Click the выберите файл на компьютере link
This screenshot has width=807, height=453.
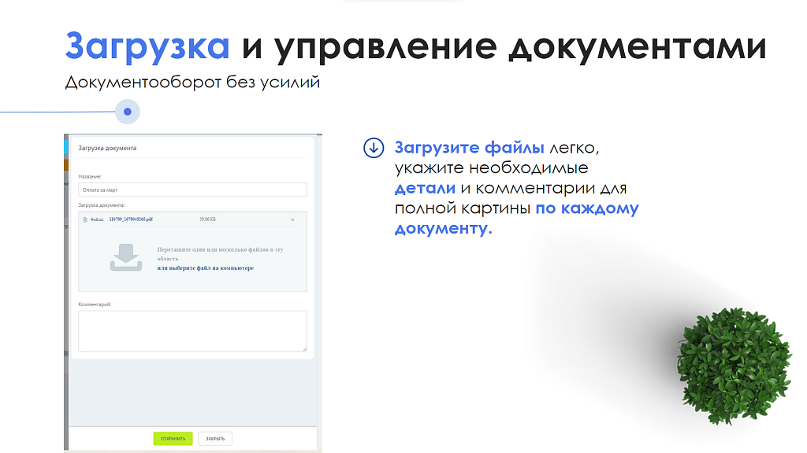click(x=205, y=269)
